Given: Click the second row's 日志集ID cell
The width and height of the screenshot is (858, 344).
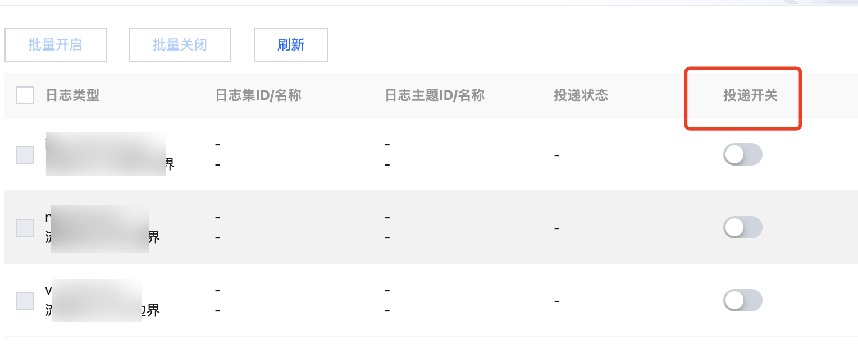Looking at the screenshot, I should [x=218, y=217].
